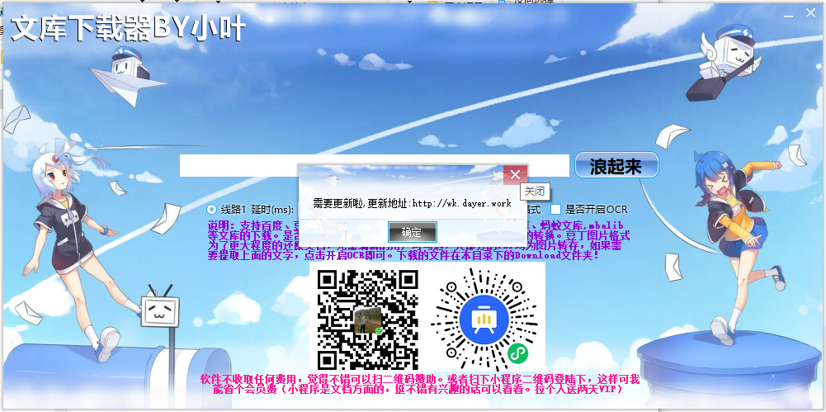The width and height of the screenshot is (826, 412).
Task: Close the 文库下载器 main window
Action: tap(809, 14)
